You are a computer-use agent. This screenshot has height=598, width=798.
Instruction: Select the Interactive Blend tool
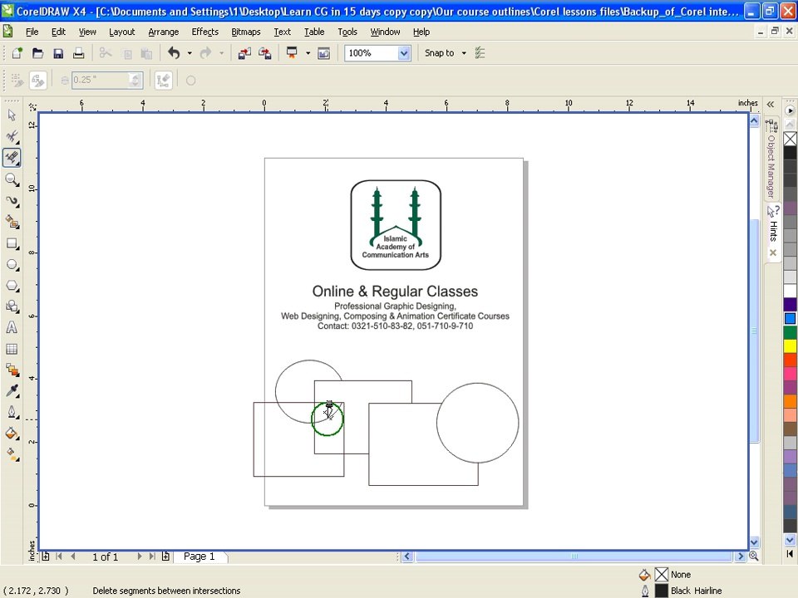tap(12, 370)
